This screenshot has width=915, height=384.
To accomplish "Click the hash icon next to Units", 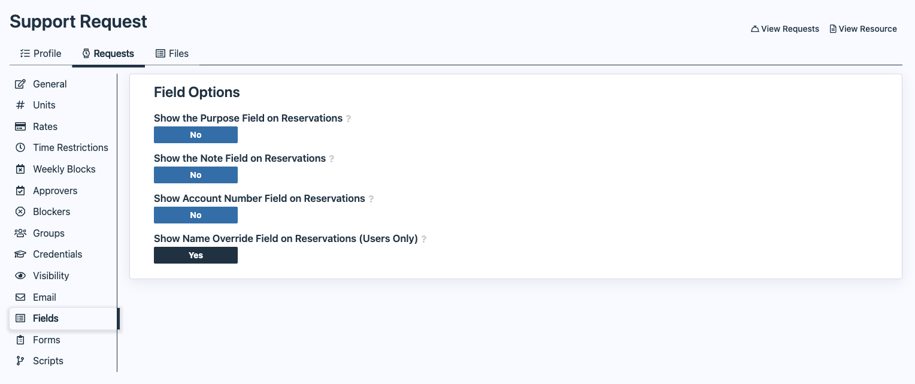I will [20, 105].
